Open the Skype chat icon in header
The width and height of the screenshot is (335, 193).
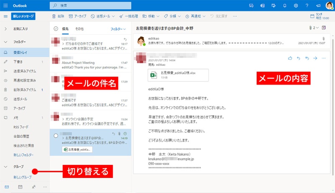coord(251,6)
